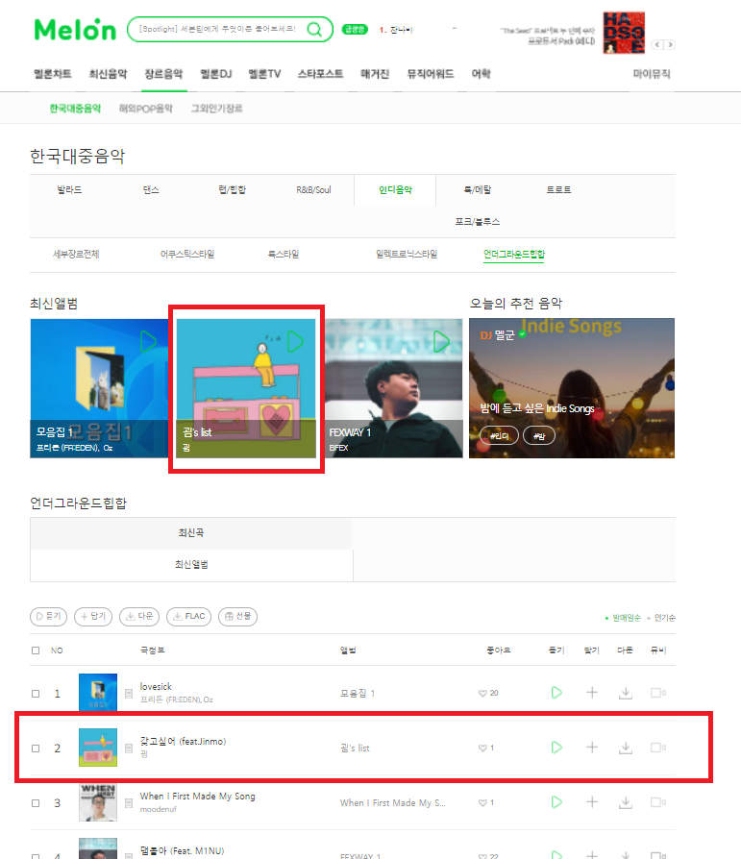Play the 굄's list album card
Viewport: 741px width, 859px height.
point(295,342)
